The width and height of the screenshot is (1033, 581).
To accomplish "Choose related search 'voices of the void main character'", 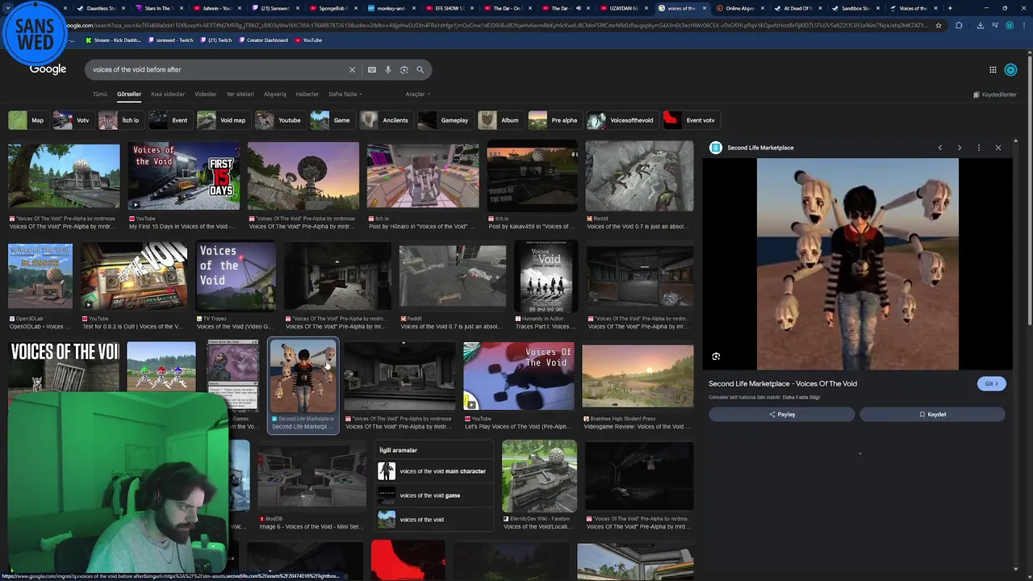I will 434,471.
